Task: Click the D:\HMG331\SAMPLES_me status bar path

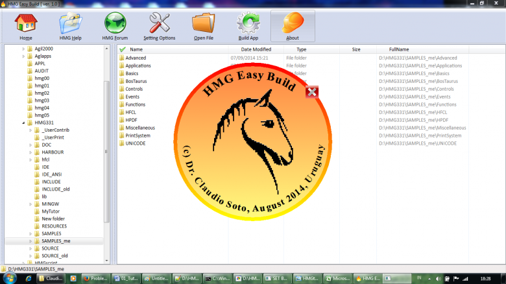Action: click(36, 269)
